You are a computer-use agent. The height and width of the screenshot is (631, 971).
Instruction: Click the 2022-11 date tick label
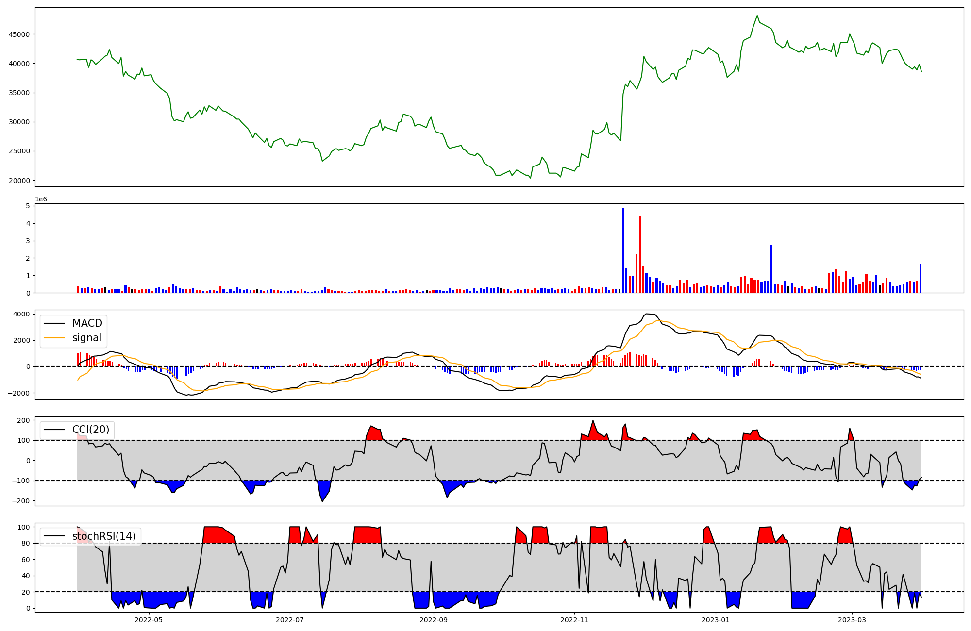click(574, 620)
